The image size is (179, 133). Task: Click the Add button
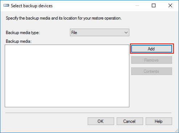click(151, 49)
